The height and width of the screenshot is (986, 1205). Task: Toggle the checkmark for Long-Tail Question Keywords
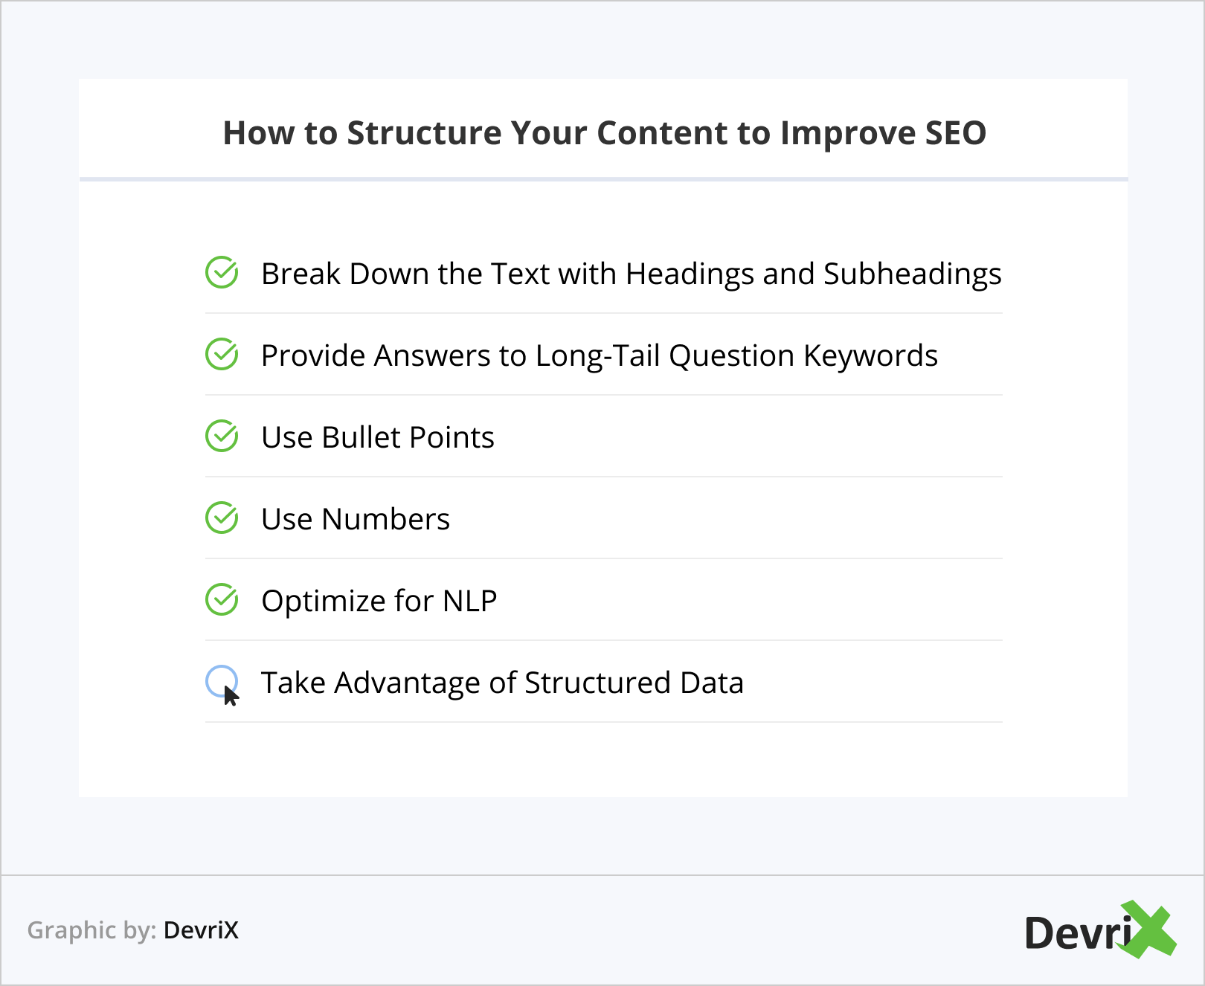pos(222,355)
